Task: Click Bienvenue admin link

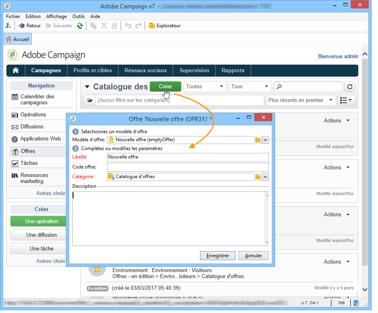Action: point(338,57)
